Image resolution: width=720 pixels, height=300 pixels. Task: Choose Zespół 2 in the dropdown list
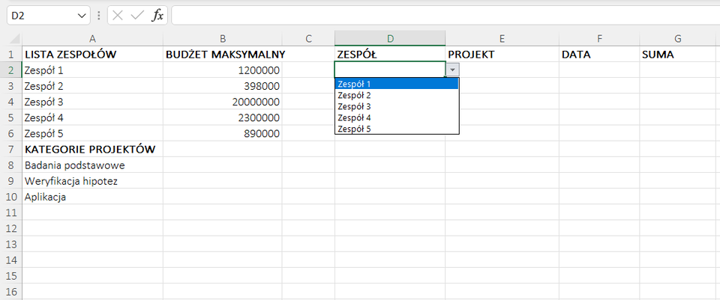click(396, 95)
